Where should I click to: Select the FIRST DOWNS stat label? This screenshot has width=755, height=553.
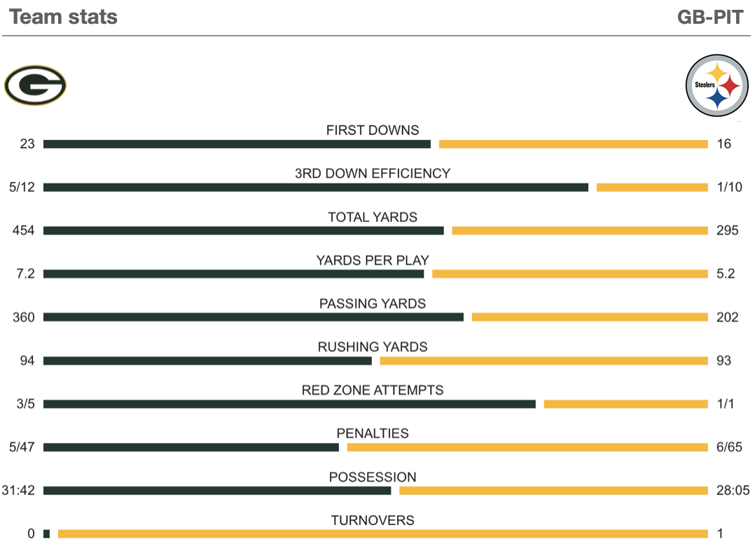(x=373, y=130)
